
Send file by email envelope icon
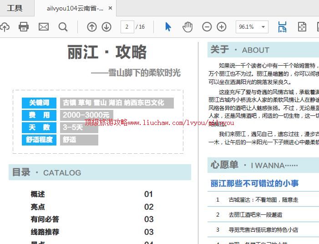(44, 27)
